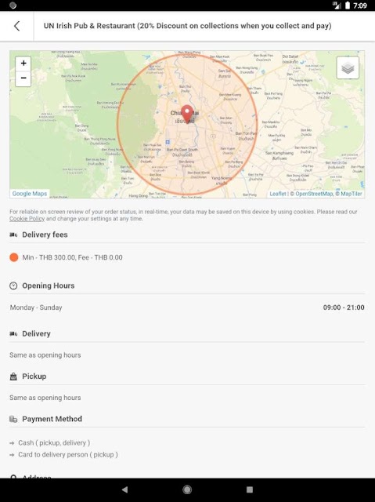The image size is (375, 502).
Task: Open the Leaflet attribution link
Action: click(278, 194)
